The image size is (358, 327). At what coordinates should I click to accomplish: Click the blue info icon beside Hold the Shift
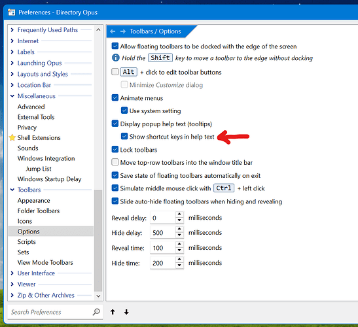click(x=116, y=58)
